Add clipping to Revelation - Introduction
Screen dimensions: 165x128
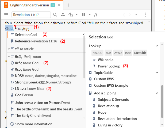pos(117,119)
